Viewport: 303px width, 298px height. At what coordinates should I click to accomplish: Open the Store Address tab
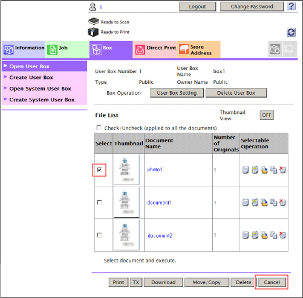[198, 49]
